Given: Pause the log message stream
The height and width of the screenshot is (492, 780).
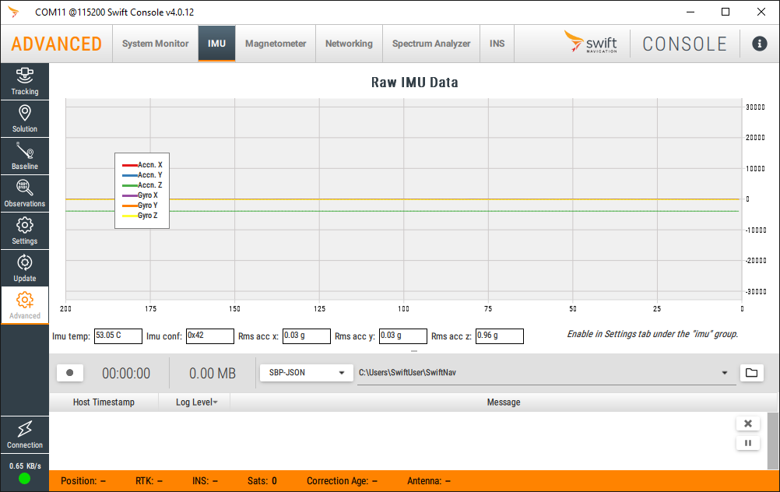Looking at the screenshot, I should (x=747, y=443).
